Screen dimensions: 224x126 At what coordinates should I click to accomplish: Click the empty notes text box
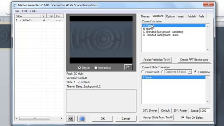click(x=101, y=101)
